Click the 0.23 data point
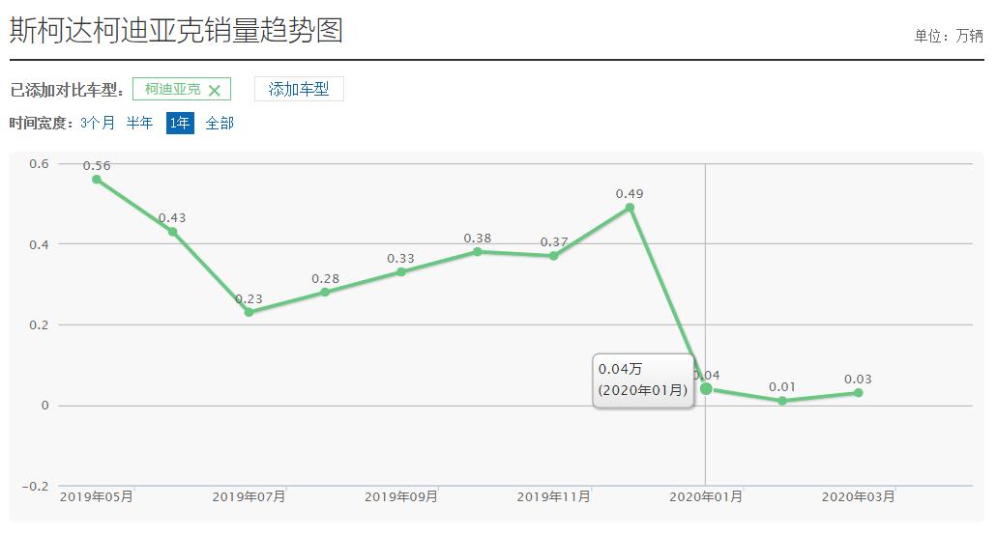Image resolution: width=997 pixels, height=535 pixels. tap(249, 312)
